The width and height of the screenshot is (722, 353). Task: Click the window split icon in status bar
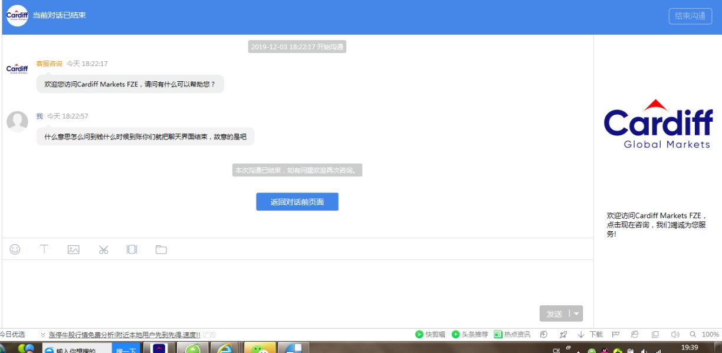coord(655,334)
